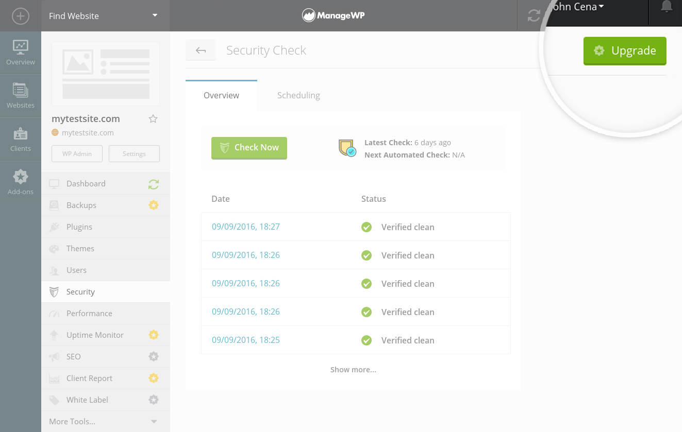Image resolution: width=682 pixels, height=432 pixels.
Task: Click the notifications bell icon
Action: (x=666, y=7)
